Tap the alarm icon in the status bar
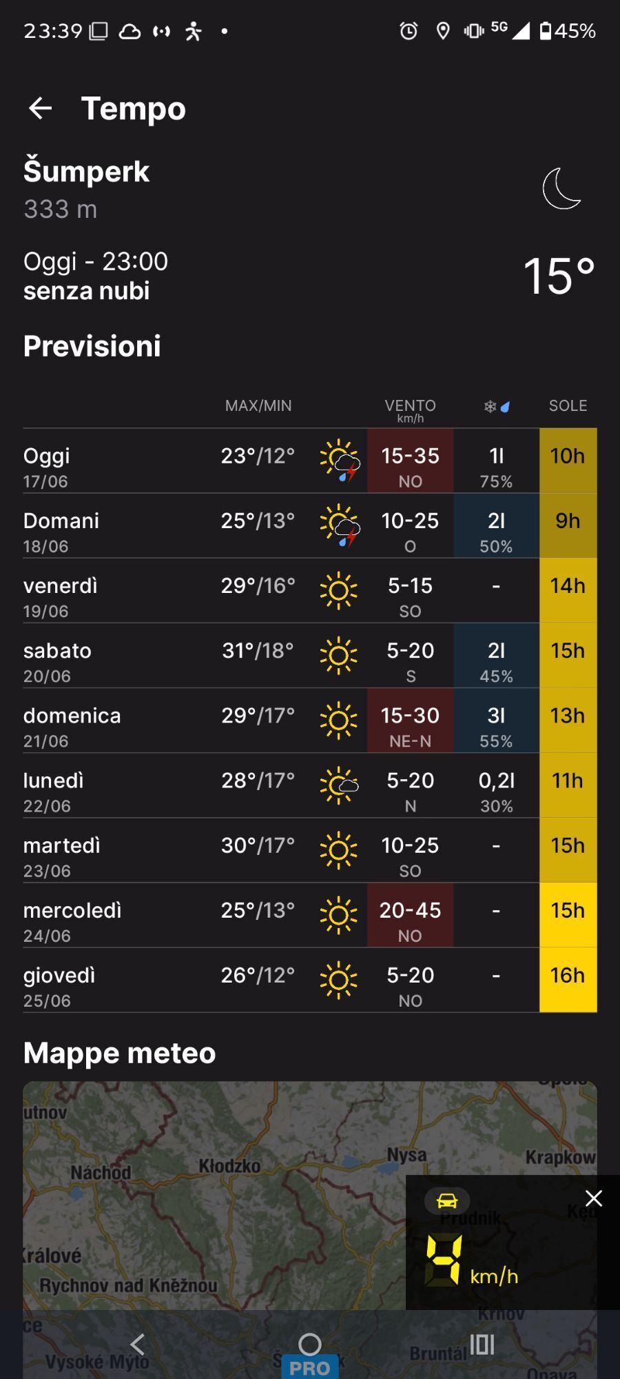Image resolution: width=620 pixels, height=1379 pixels. (x=409, y=31)
